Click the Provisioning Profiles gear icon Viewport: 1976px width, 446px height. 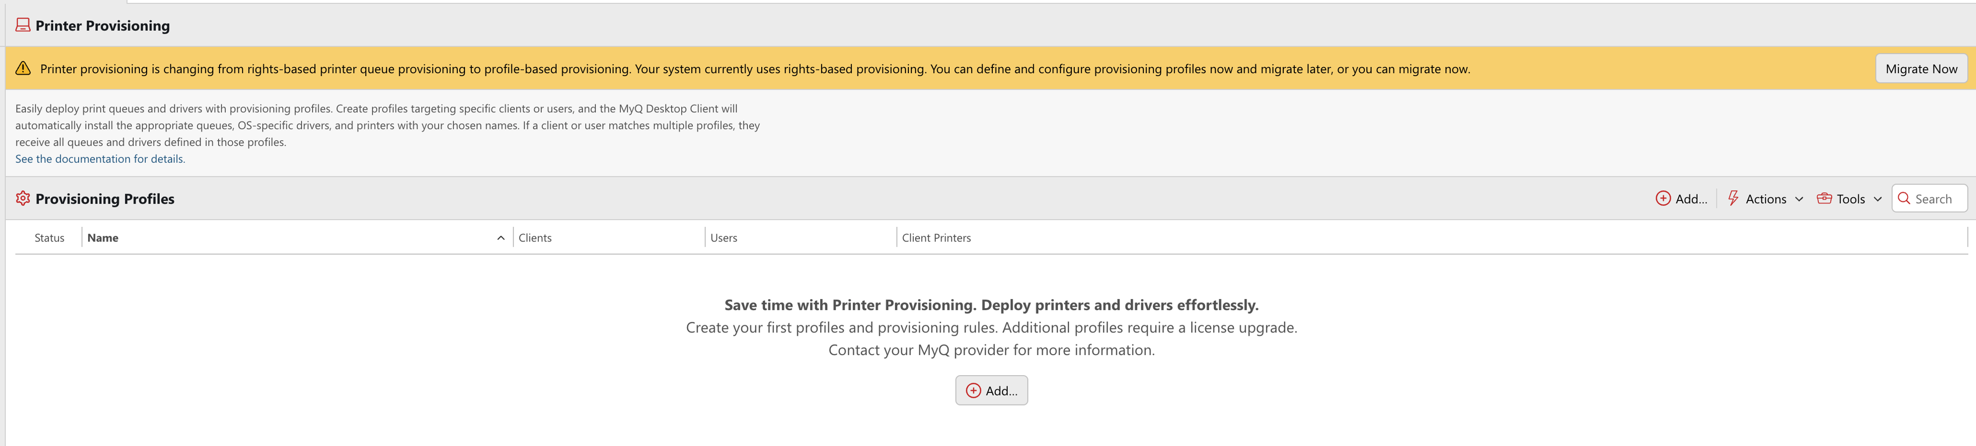point(23,198)
